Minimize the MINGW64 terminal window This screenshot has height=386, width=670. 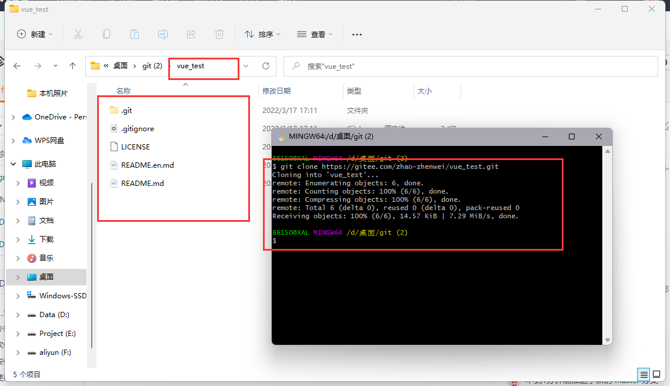tap(545, 137)
